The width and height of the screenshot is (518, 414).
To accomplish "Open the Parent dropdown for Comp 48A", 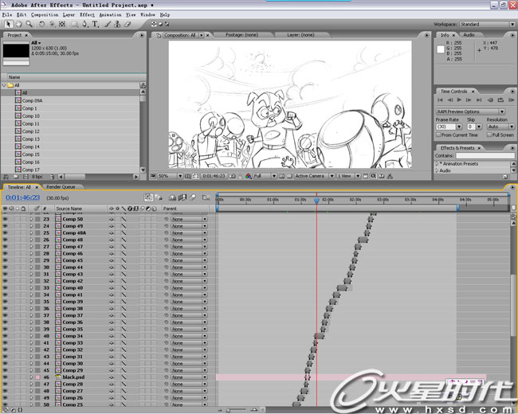I will (189, 233).
